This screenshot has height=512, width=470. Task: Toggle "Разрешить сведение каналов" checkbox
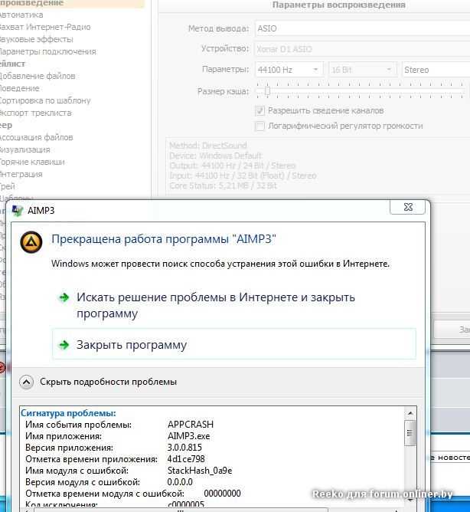[x=259, y=110]
